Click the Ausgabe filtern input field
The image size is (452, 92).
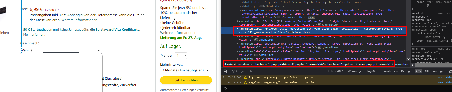click(276, 71)
